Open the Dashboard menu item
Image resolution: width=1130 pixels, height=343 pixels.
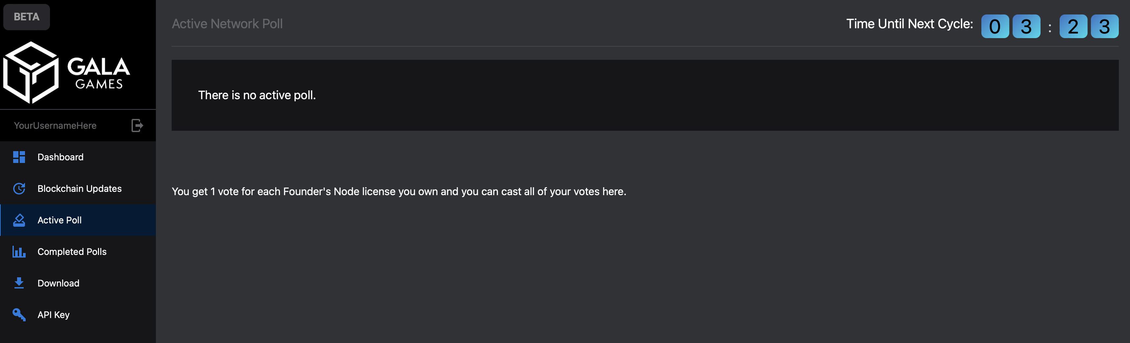pyautogui.click(x=78, y=157)
